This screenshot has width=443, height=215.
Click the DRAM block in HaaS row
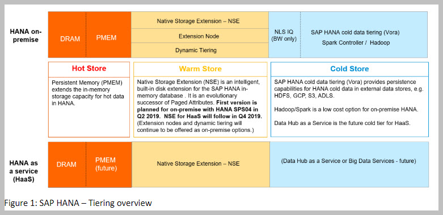(67, 165)
